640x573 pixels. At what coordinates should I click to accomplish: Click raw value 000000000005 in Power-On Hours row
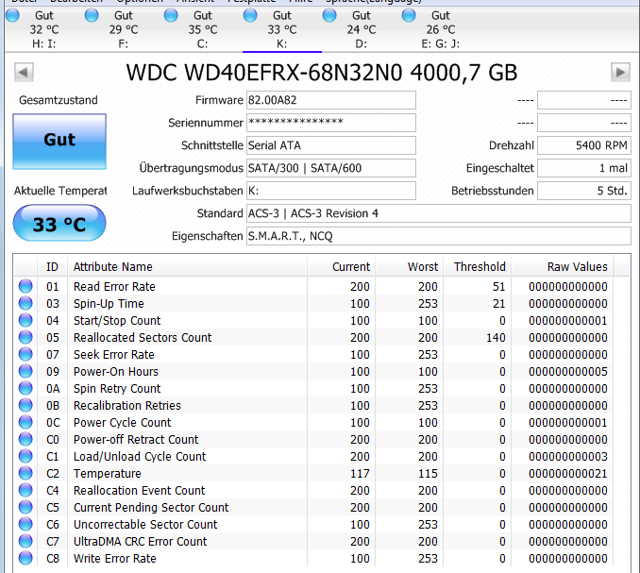coord(568,371)
